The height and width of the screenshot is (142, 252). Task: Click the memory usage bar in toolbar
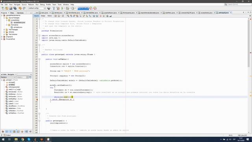(x=83, y=8)
